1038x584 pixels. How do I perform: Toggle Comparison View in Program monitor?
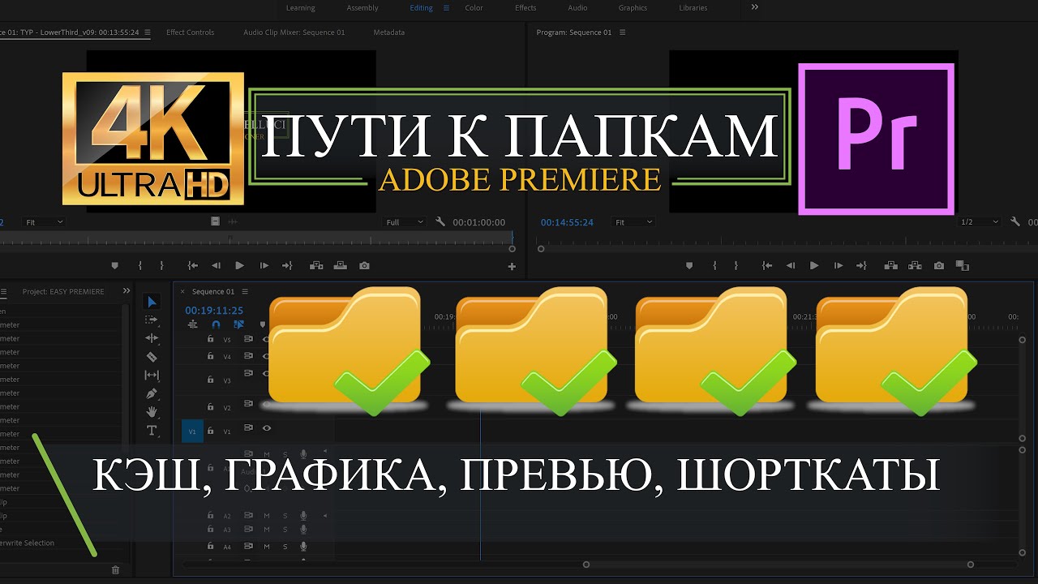click(963, 265)
